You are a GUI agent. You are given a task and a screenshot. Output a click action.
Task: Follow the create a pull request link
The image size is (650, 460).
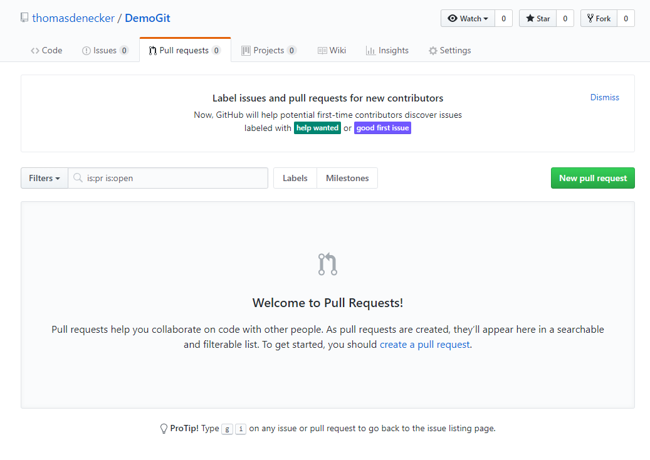(425, 345)
